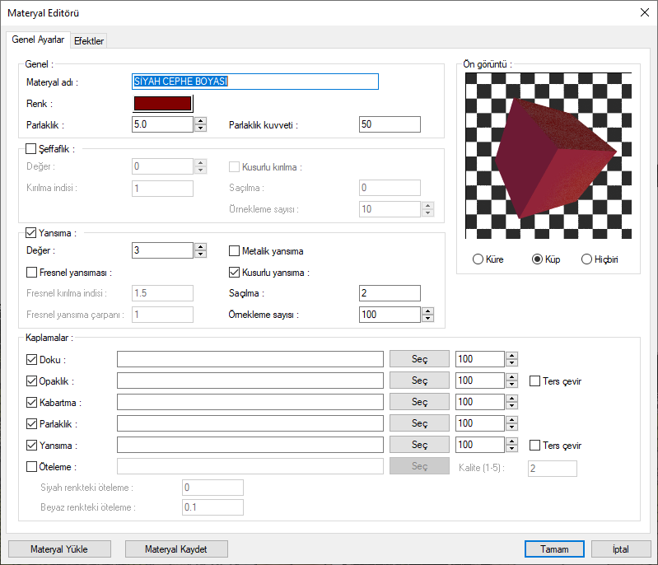Open the Genel Ayarlar tab
The height and width of the screenshot is (565, 658).
(38, 40)
